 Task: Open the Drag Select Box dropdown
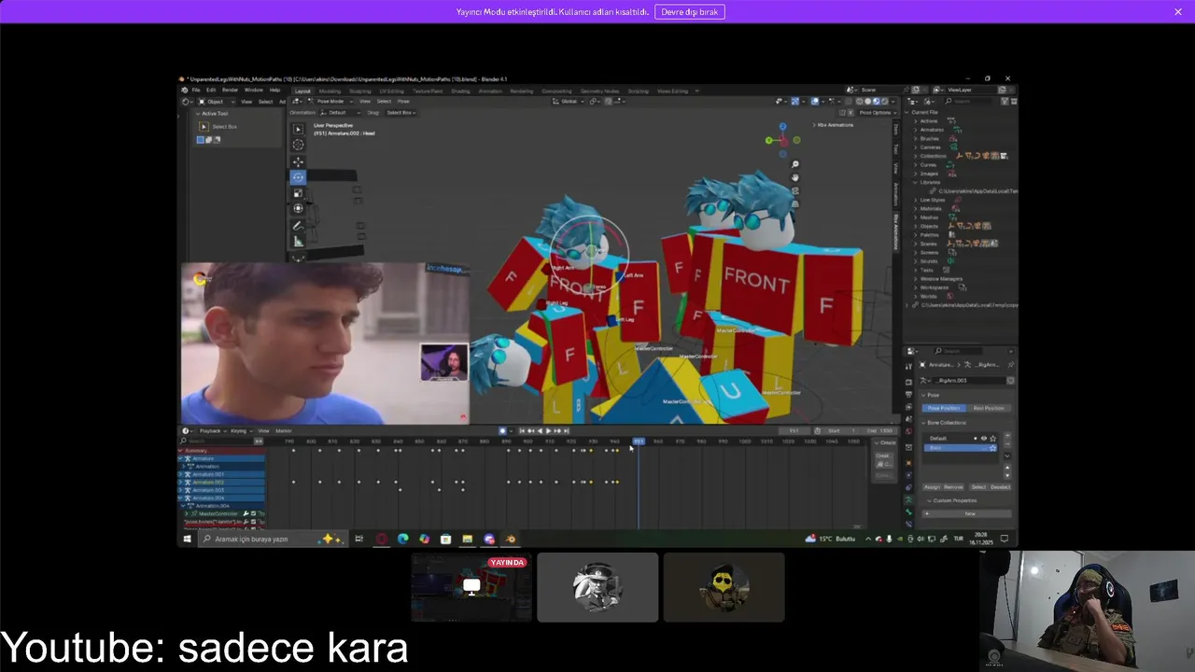(x=400, y=112)
